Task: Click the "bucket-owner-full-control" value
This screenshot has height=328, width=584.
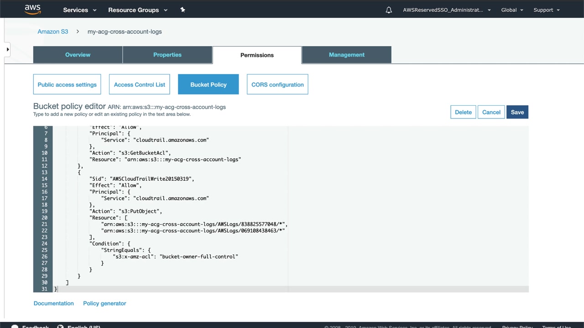Action: tap(199, 256)
